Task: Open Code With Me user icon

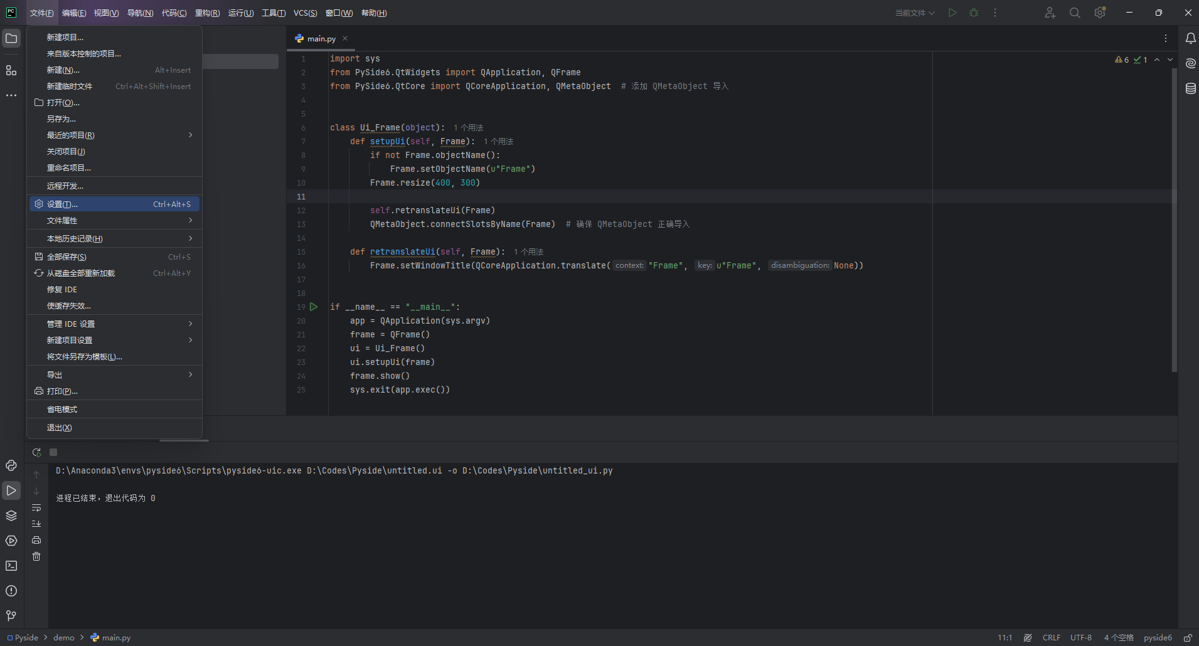Action: [x=1050, y=13]
